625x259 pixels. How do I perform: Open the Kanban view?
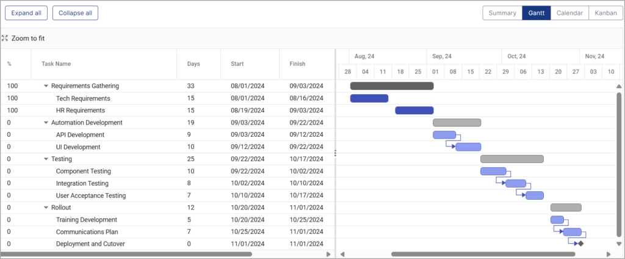coord(606,13)
